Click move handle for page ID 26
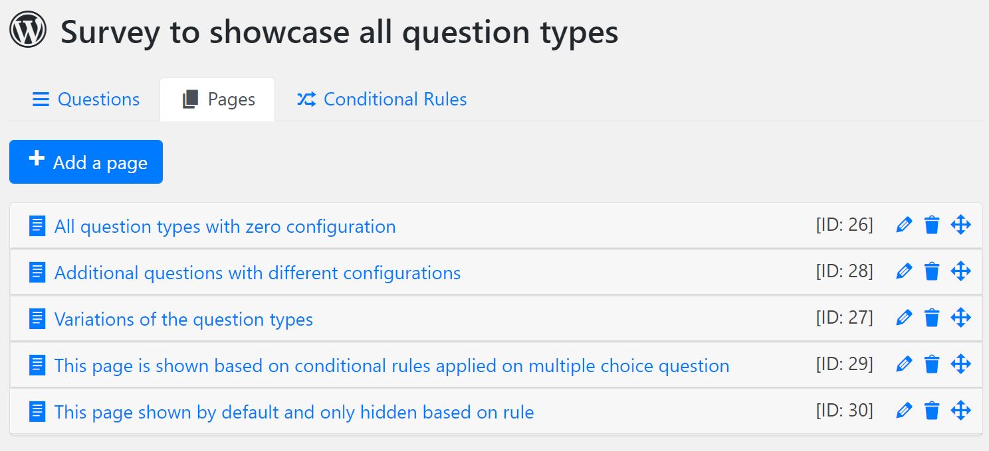The height and width of the screenshot is (451, 989). (x=960, y=225)
